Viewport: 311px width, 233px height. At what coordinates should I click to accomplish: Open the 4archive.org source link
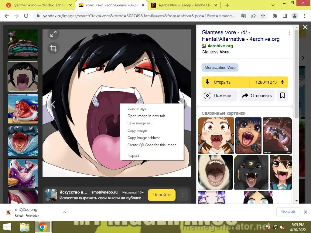click(220, 46)
